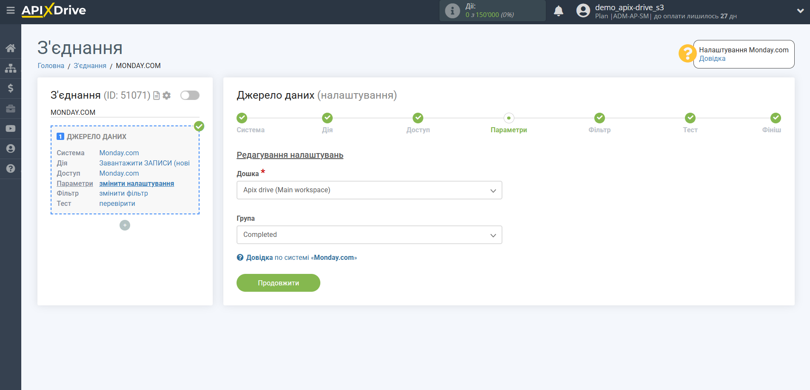The width and height of the screenshot is (810, 390).
Task: Click the ДЖЕРЕЛО ДАНИХ block header
Action: tap(97, 137)
